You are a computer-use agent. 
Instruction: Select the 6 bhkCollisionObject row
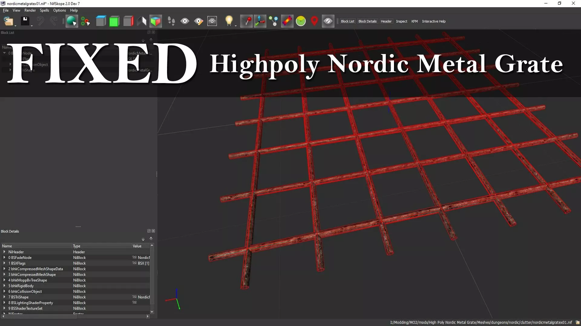[76, 291]
